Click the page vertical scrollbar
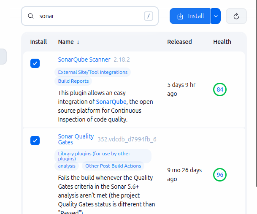 256,93
